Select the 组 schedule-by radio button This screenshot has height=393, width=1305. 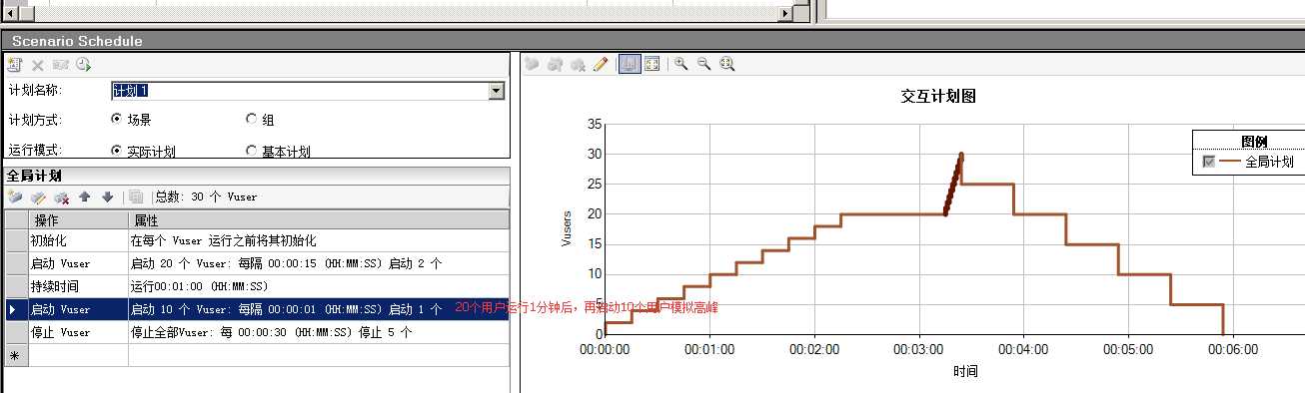tap(251, 120)
